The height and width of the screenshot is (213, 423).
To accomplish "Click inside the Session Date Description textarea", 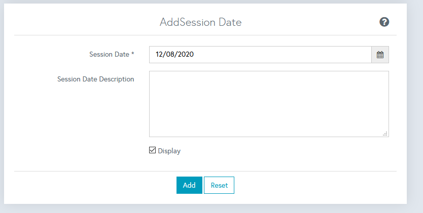I will [x=269, y=101].
